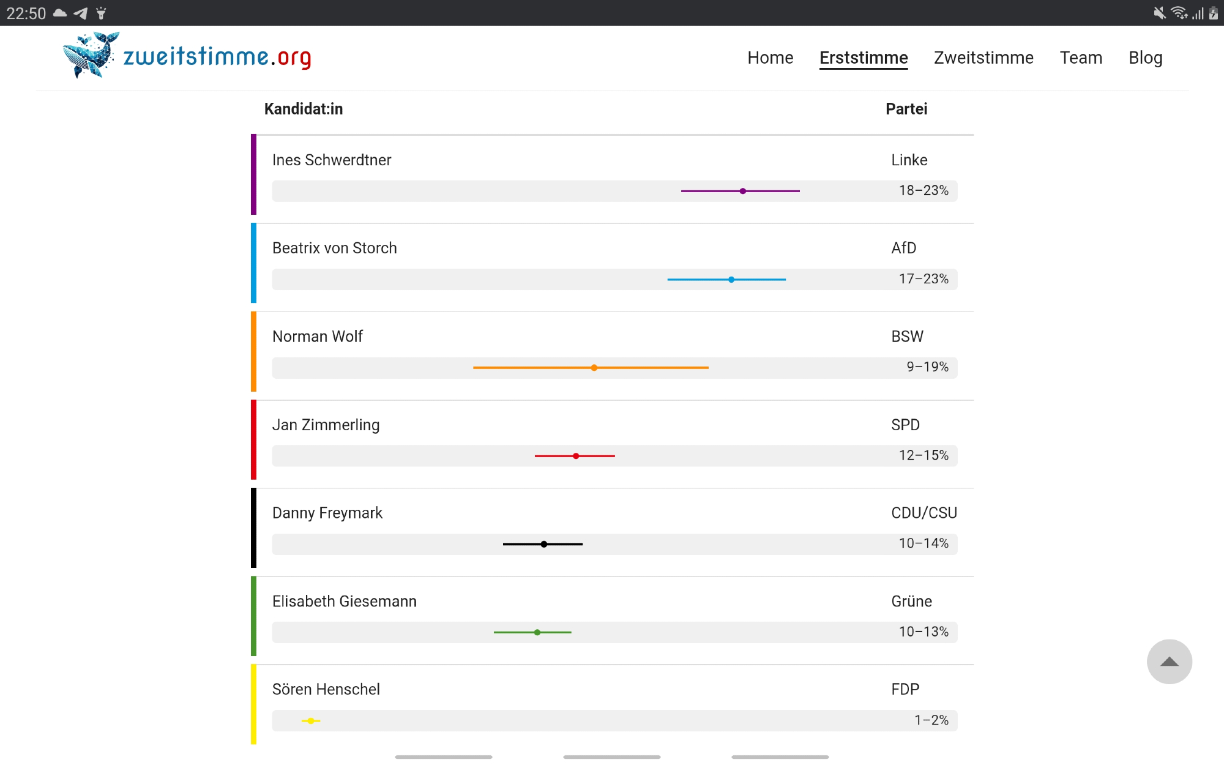
Task: Click the Partei column header
Action: 906,109
